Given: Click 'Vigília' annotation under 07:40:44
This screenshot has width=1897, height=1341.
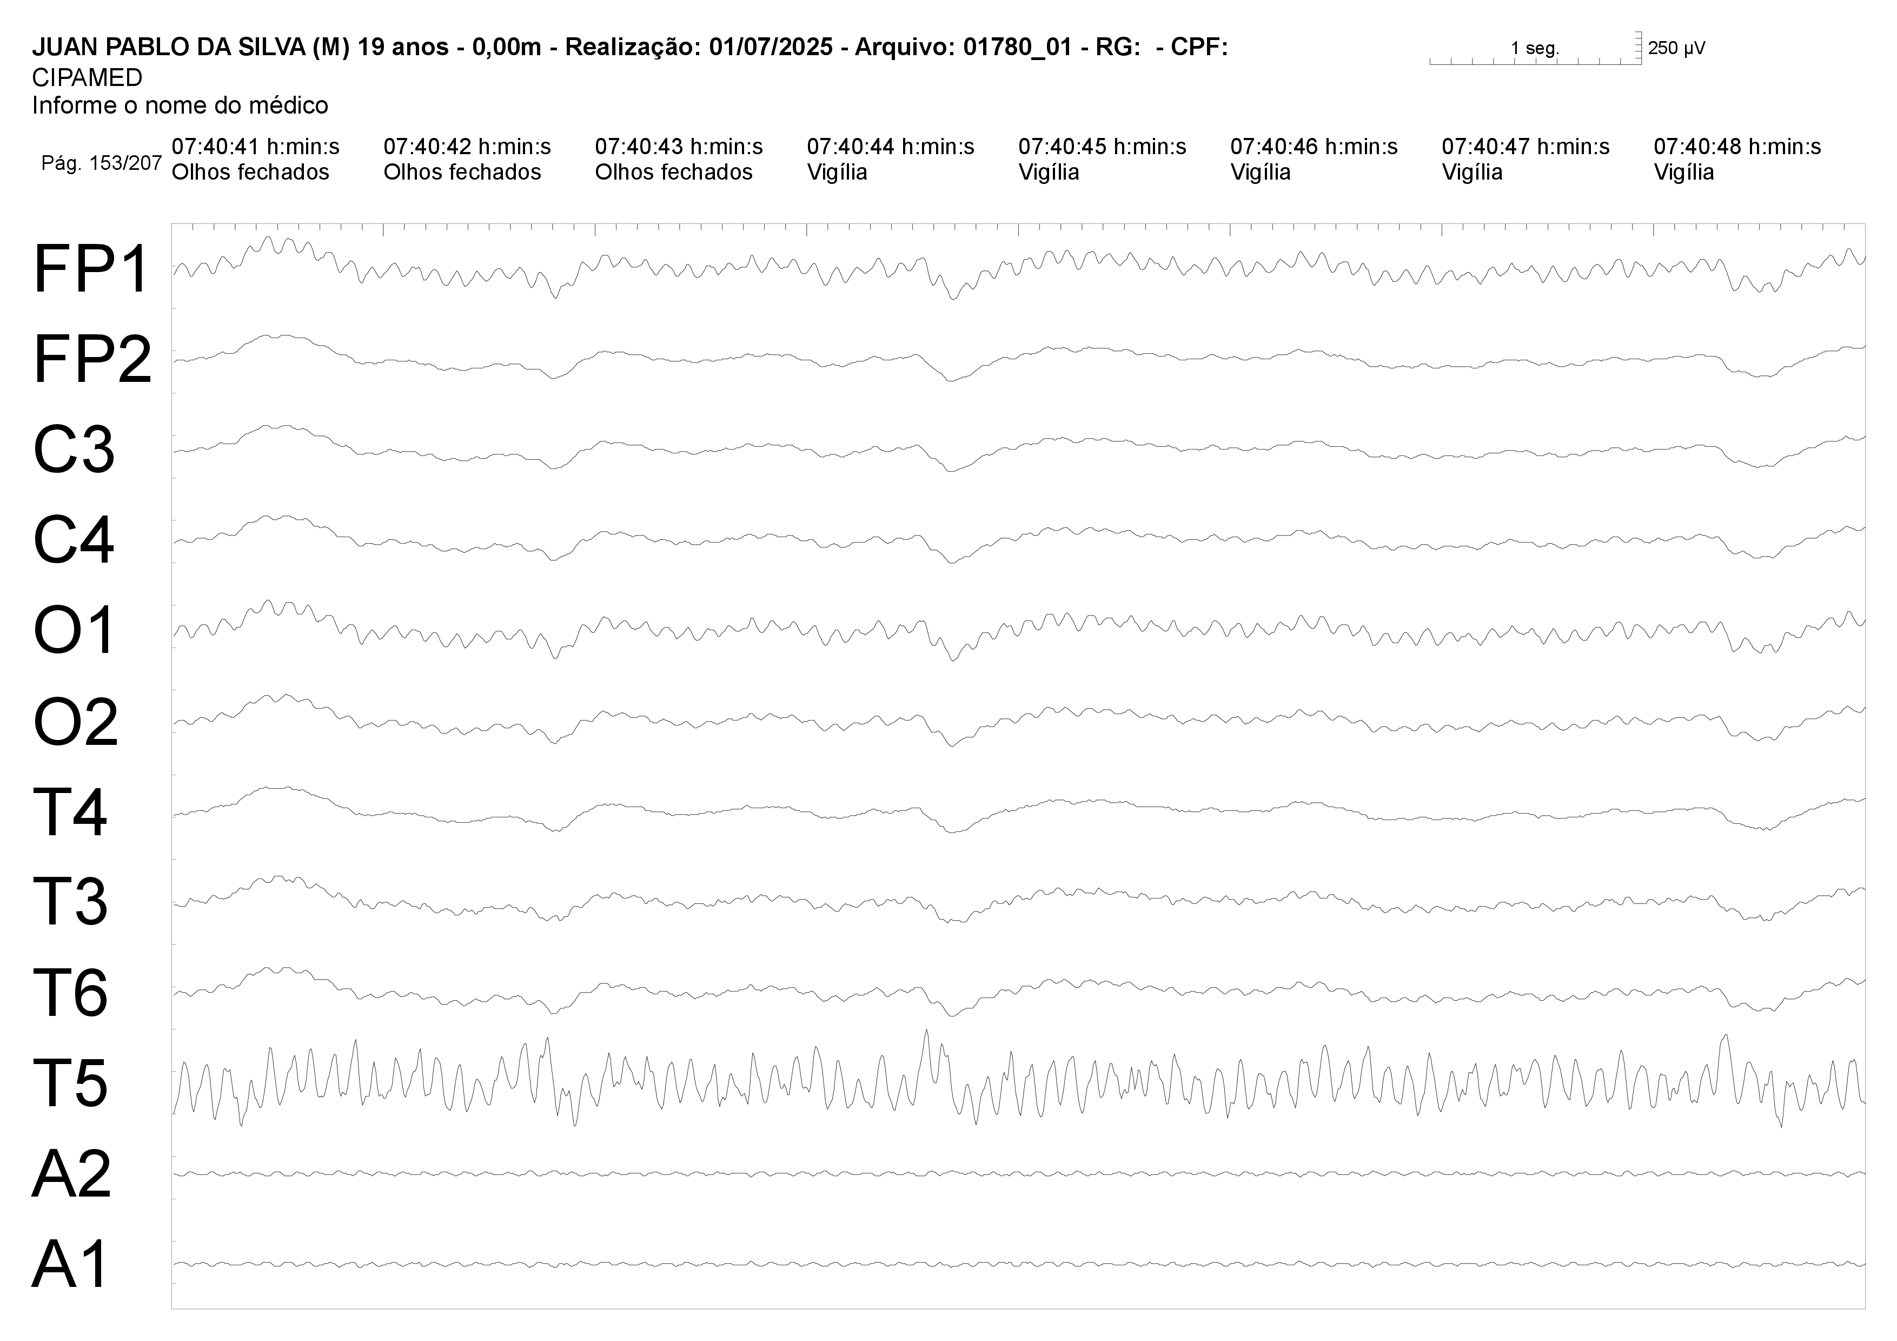Looking at the screenshot, I should pos(837,173).
